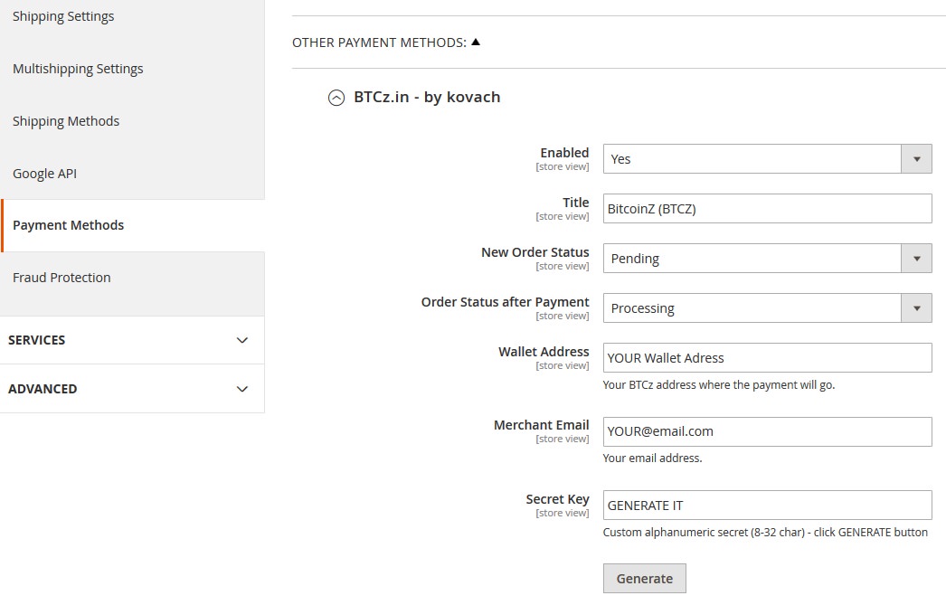
Task: Click OTHER PAYMENT METHODS heading text
Action: pyautogui.click(x=379, y=43)
